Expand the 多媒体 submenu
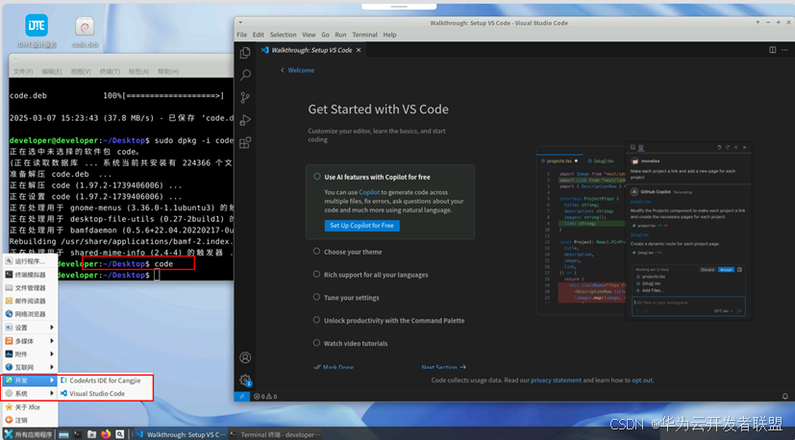The width and height of the screenshot is (795, 440). [x=30, y=341]
